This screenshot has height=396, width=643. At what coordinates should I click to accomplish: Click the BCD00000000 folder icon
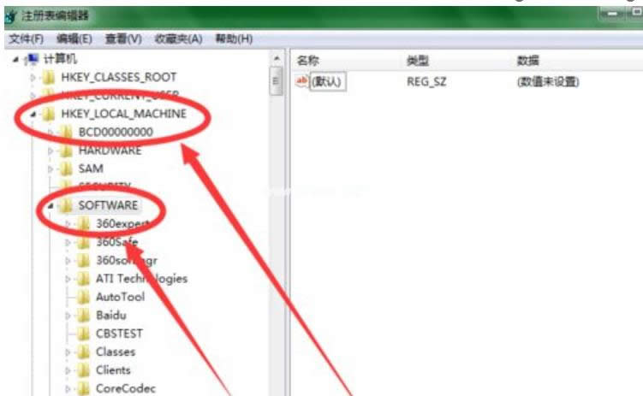coord(66,133)
